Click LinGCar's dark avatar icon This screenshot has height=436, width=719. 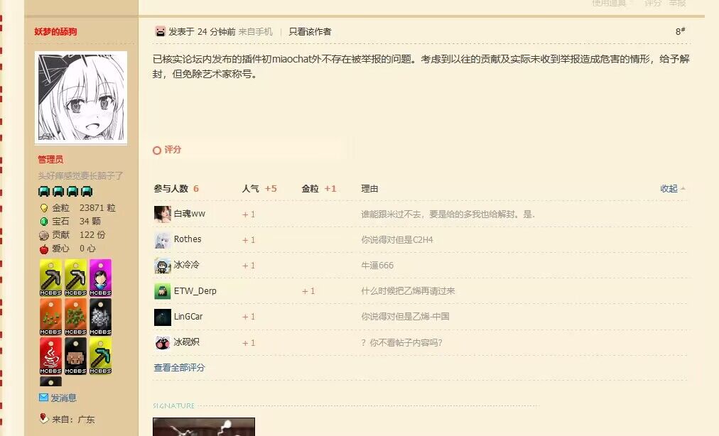[x=162, y=317]
